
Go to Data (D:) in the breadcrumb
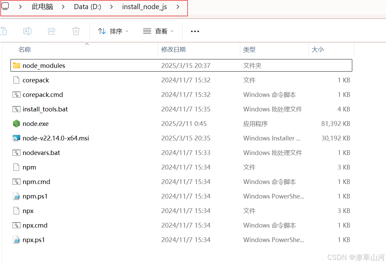click(x=87, y=7)
